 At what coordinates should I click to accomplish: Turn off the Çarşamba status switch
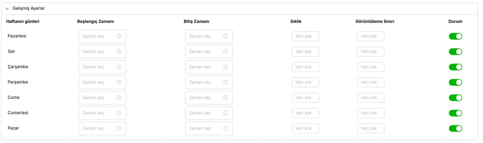(x=455, y=67)
